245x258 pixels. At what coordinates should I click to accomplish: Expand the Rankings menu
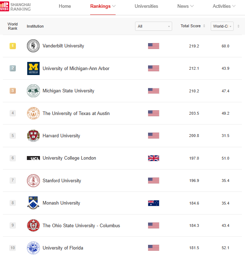click(x=103, y=6)
